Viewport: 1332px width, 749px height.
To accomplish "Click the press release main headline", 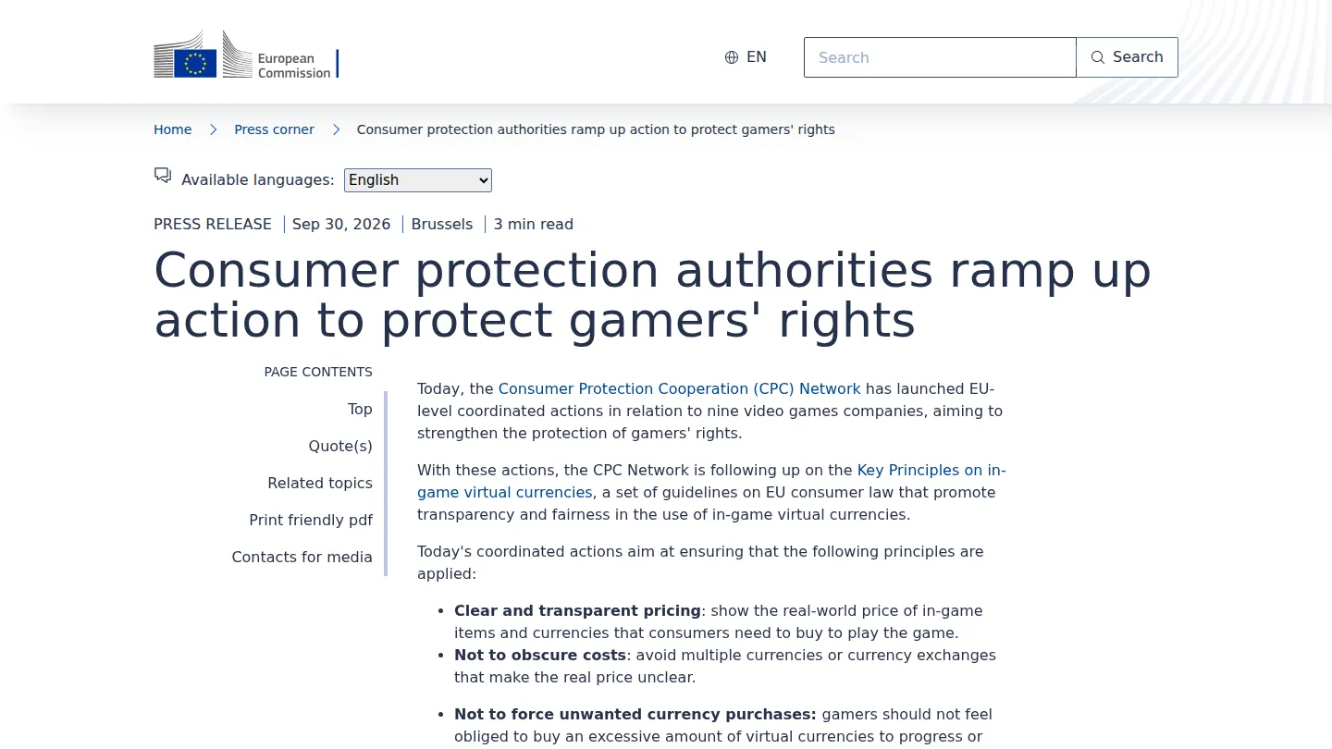I will tap(652, 295).
